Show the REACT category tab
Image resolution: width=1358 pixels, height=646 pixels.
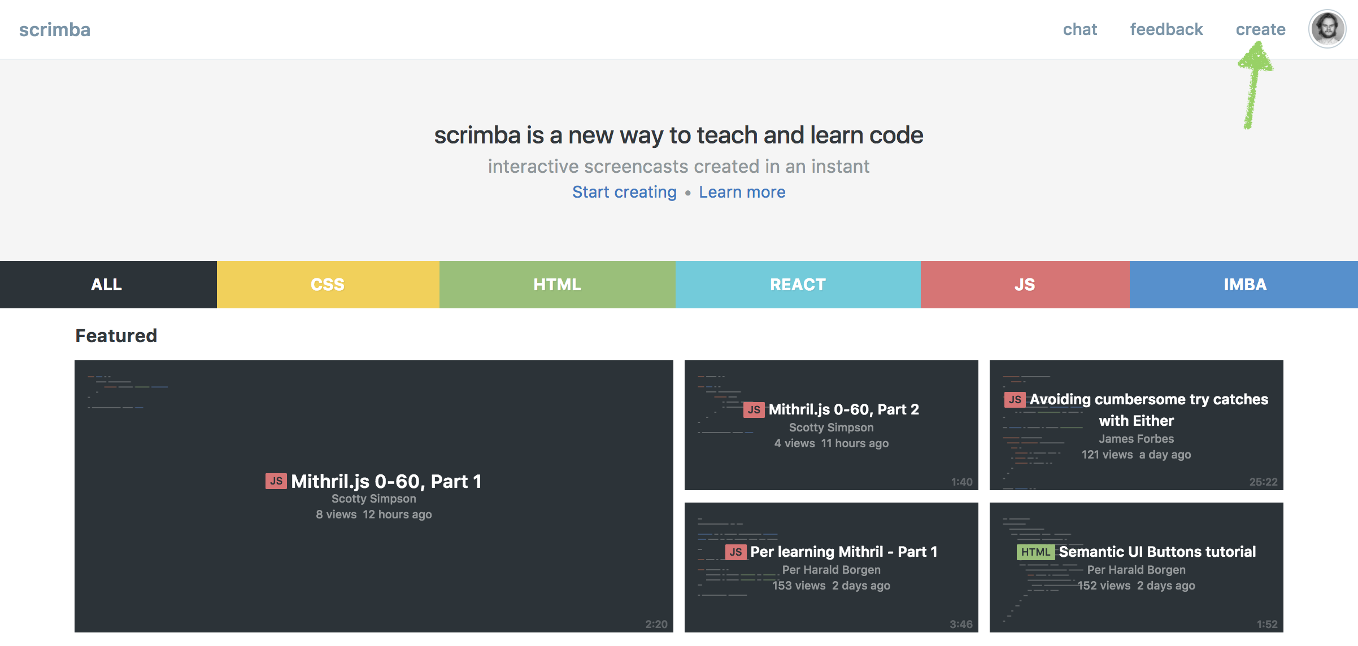pyautogui.click(x=798, y=285)
